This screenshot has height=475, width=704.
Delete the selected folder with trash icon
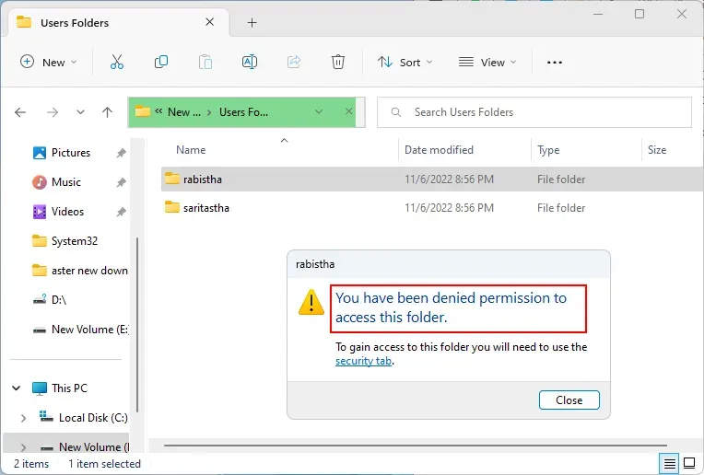point(338,62)
